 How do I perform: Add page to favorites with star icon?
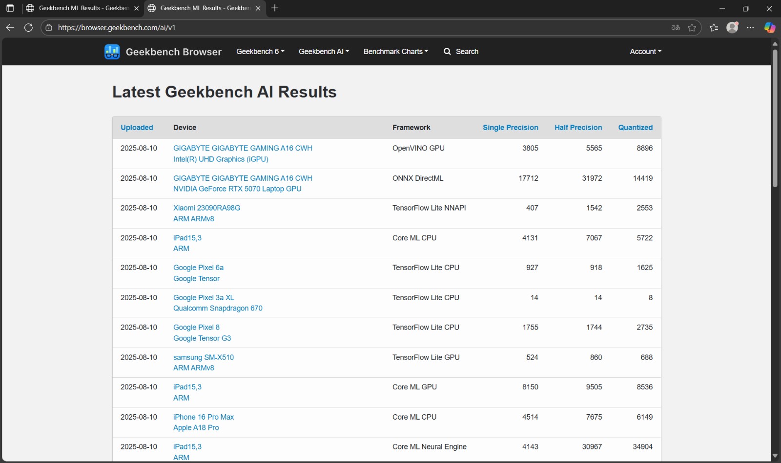click(692, 27)
